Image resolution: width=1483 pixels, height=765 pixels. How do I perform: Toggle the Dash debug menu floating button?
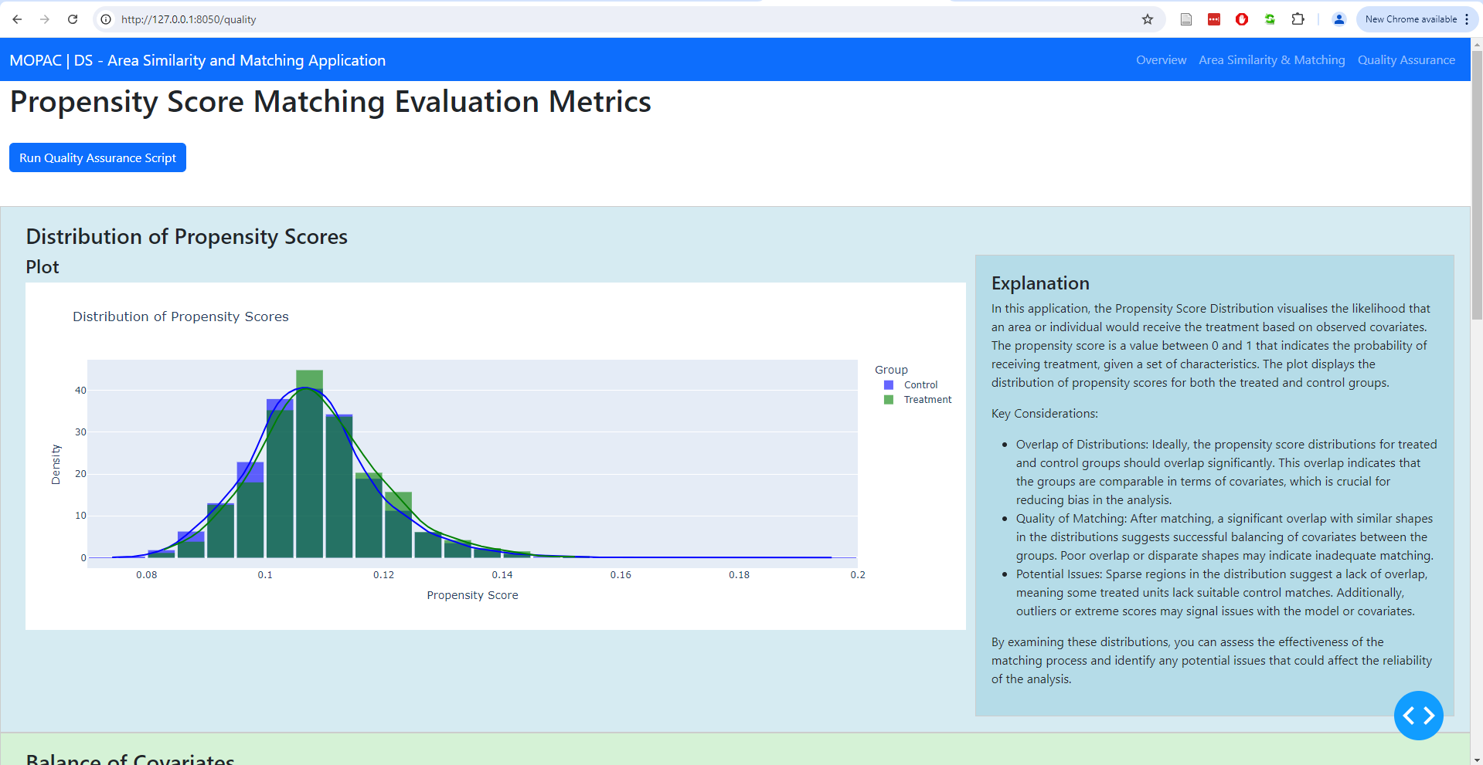click(x=1419, y=716)
